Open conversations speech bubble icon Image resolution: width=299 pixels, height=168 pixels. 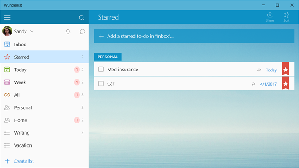coord(83,32)
